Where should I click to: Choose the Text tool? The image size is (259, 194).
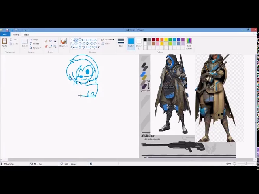55,41
